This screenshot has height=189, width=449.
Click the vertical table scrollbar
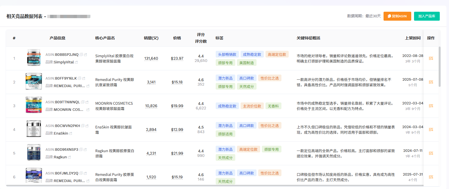coord(439,67)
